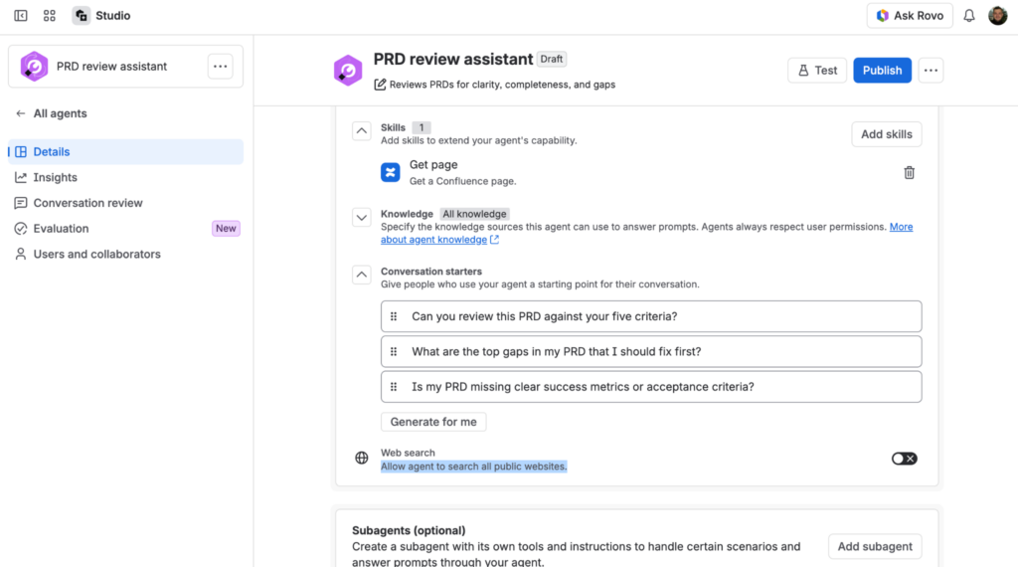Click the Web search globe icon

click(362, 458)
